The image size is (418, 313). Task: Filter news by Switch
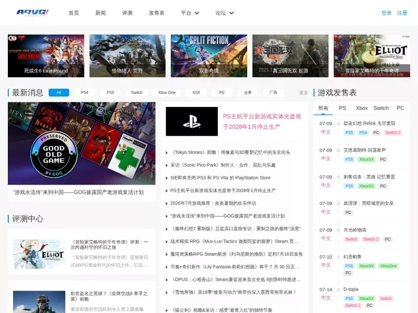tap(137, 92)
